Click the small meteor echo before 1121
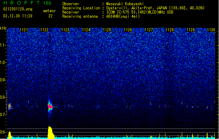The height and width of the screenshot is (139, 219). [x=10, y=107]
